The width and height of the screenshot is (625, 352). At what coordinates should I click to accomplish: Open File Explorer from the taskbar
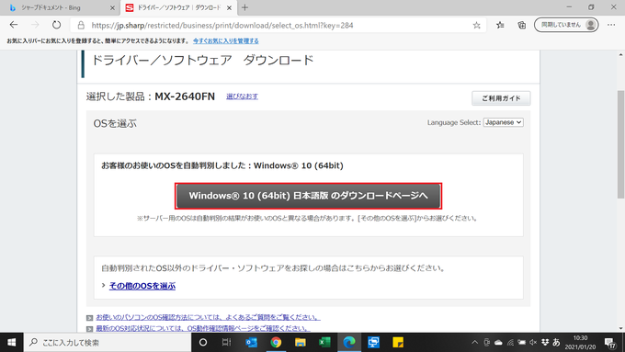301,342
